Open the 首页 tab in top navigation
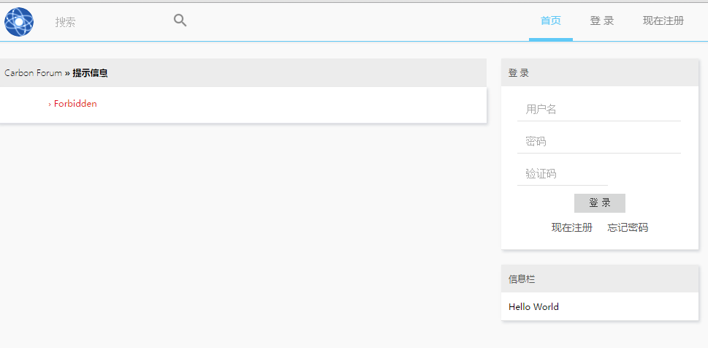The width and height of the screenshot is (708, 348). (551, 20)
